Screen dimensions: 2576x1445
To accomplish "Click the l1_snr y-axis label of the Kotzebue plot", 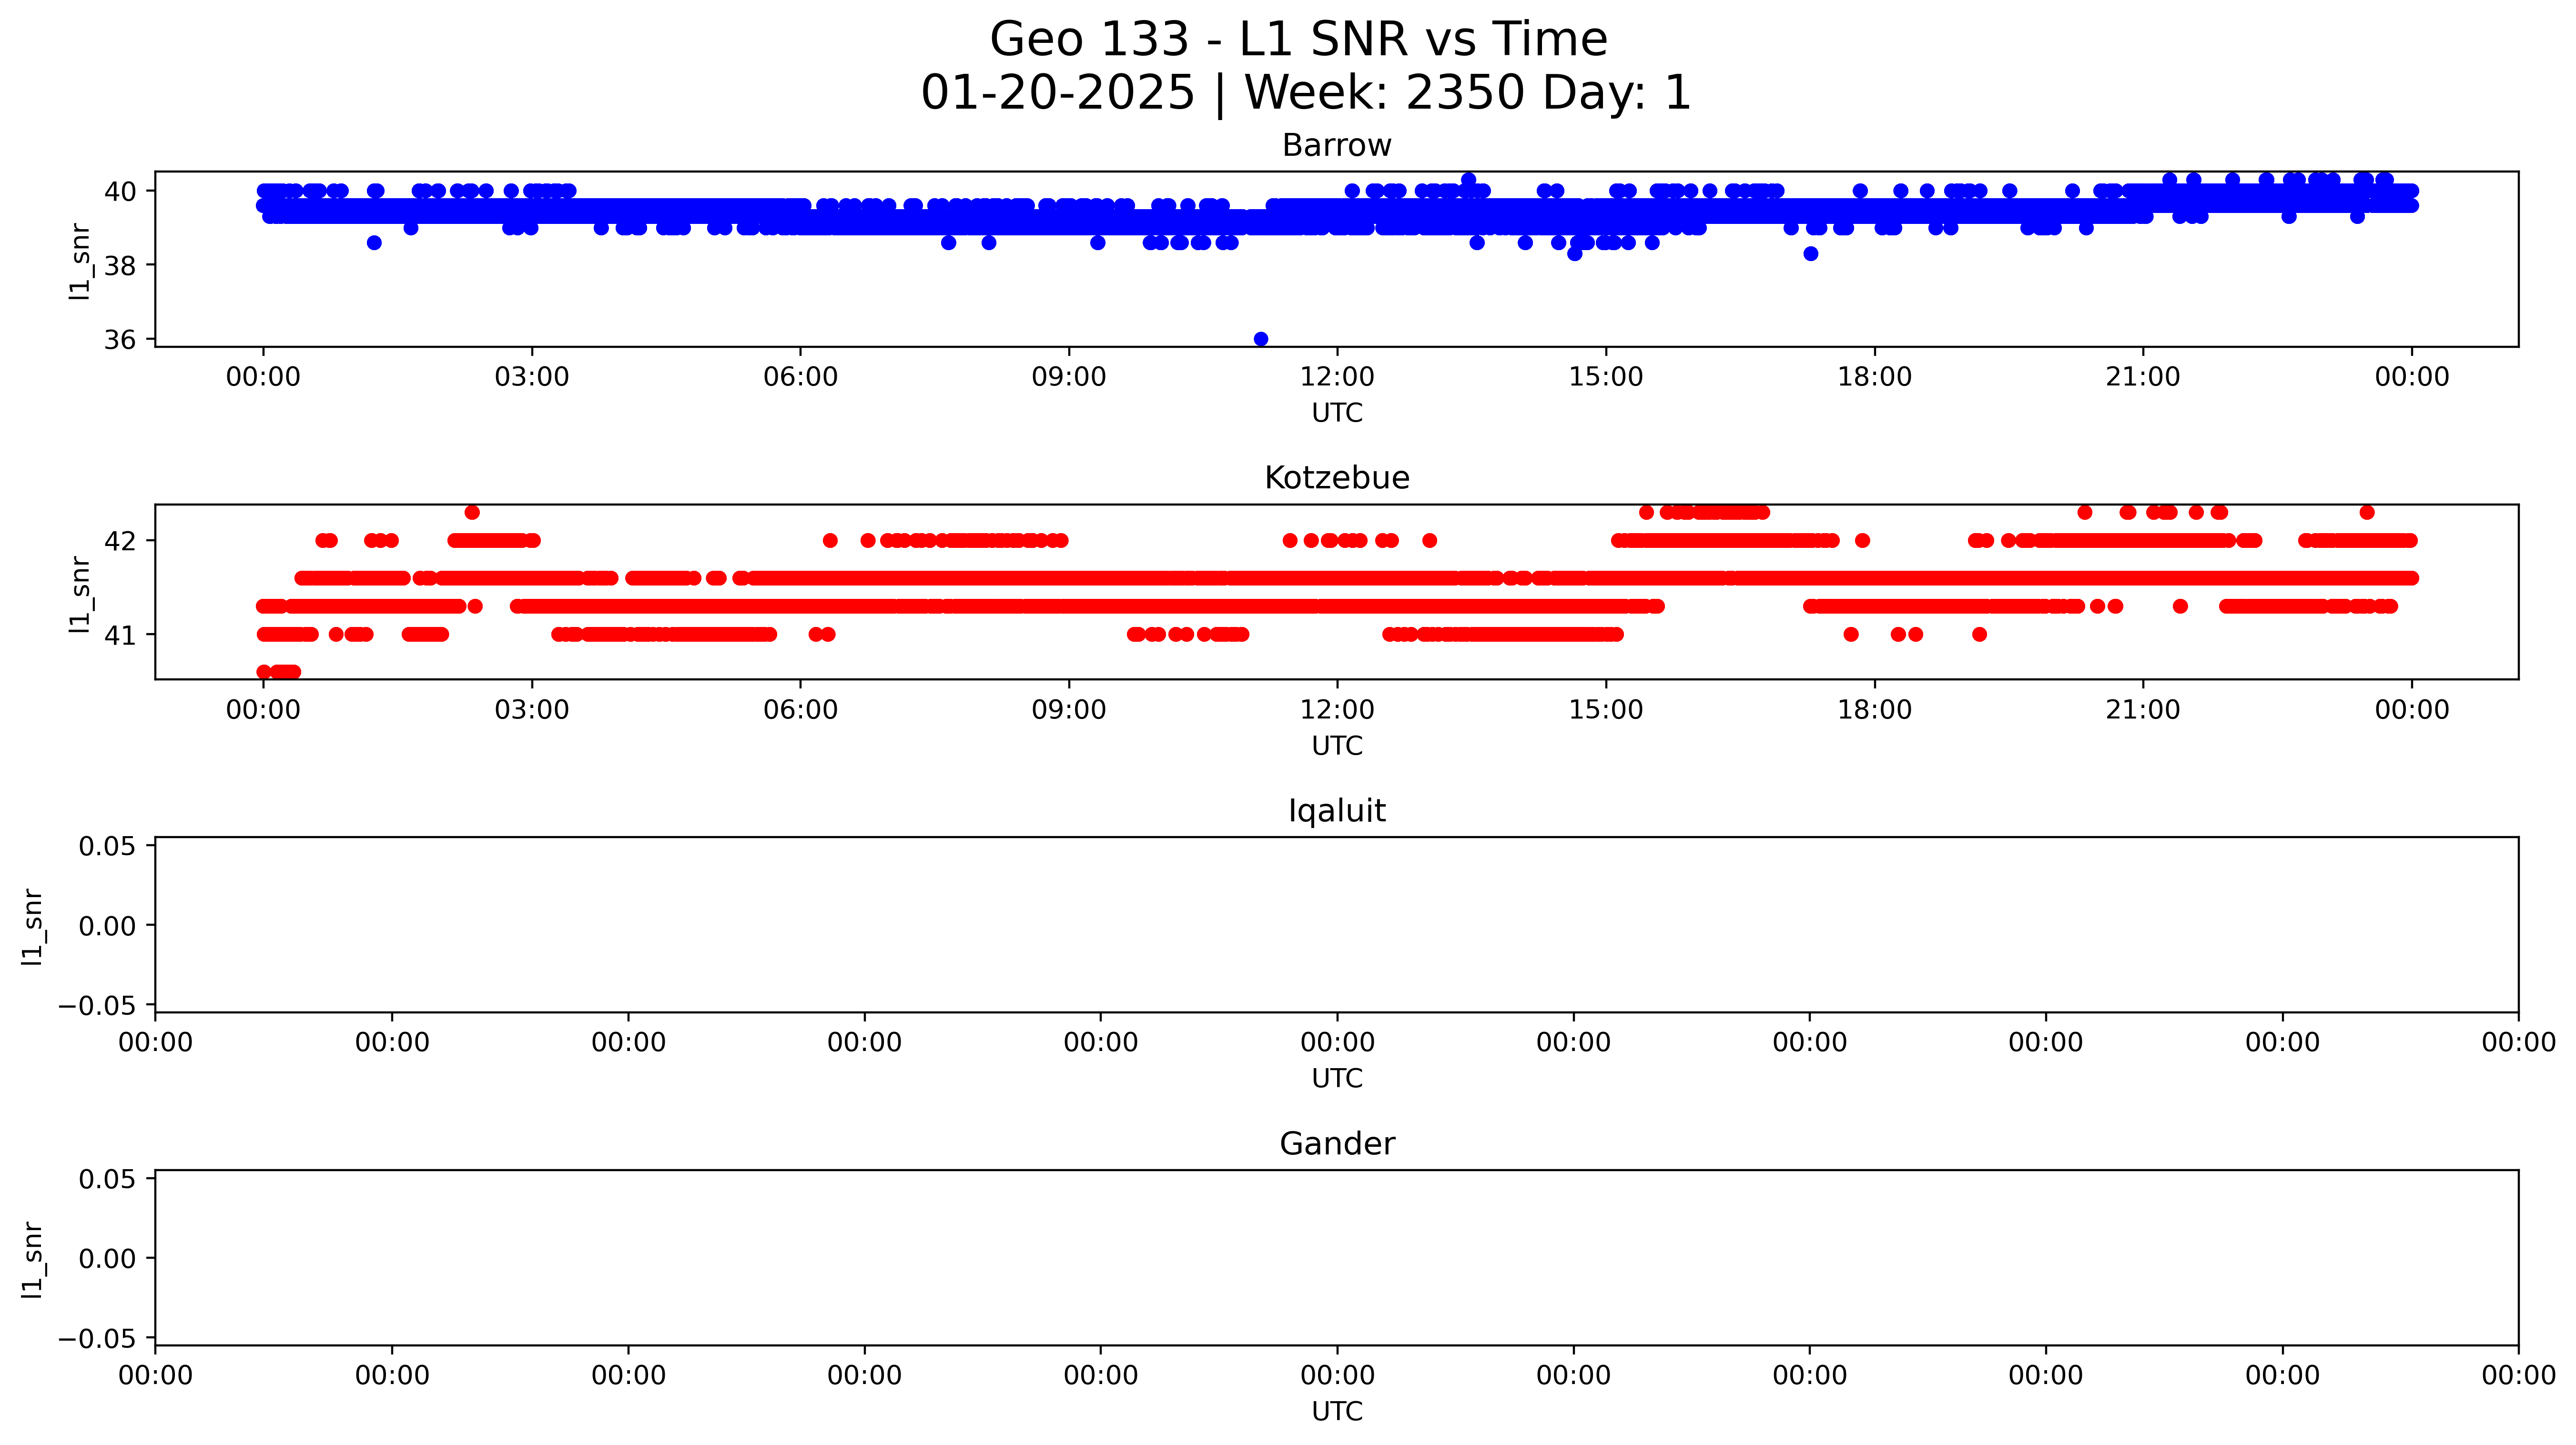I will (x=80, y=594).
